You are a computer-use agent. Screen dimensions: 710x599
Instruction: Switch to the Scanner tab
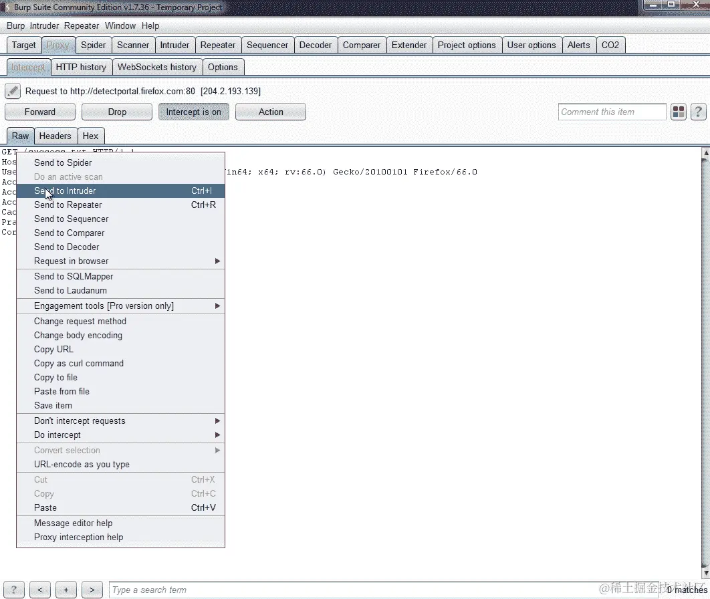(133, 45)
